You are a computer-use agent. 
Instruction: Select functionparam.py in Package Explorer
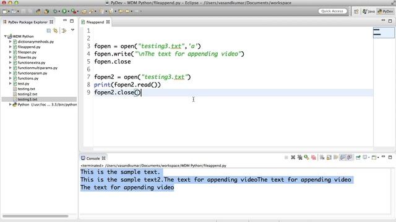pos(32,73)
